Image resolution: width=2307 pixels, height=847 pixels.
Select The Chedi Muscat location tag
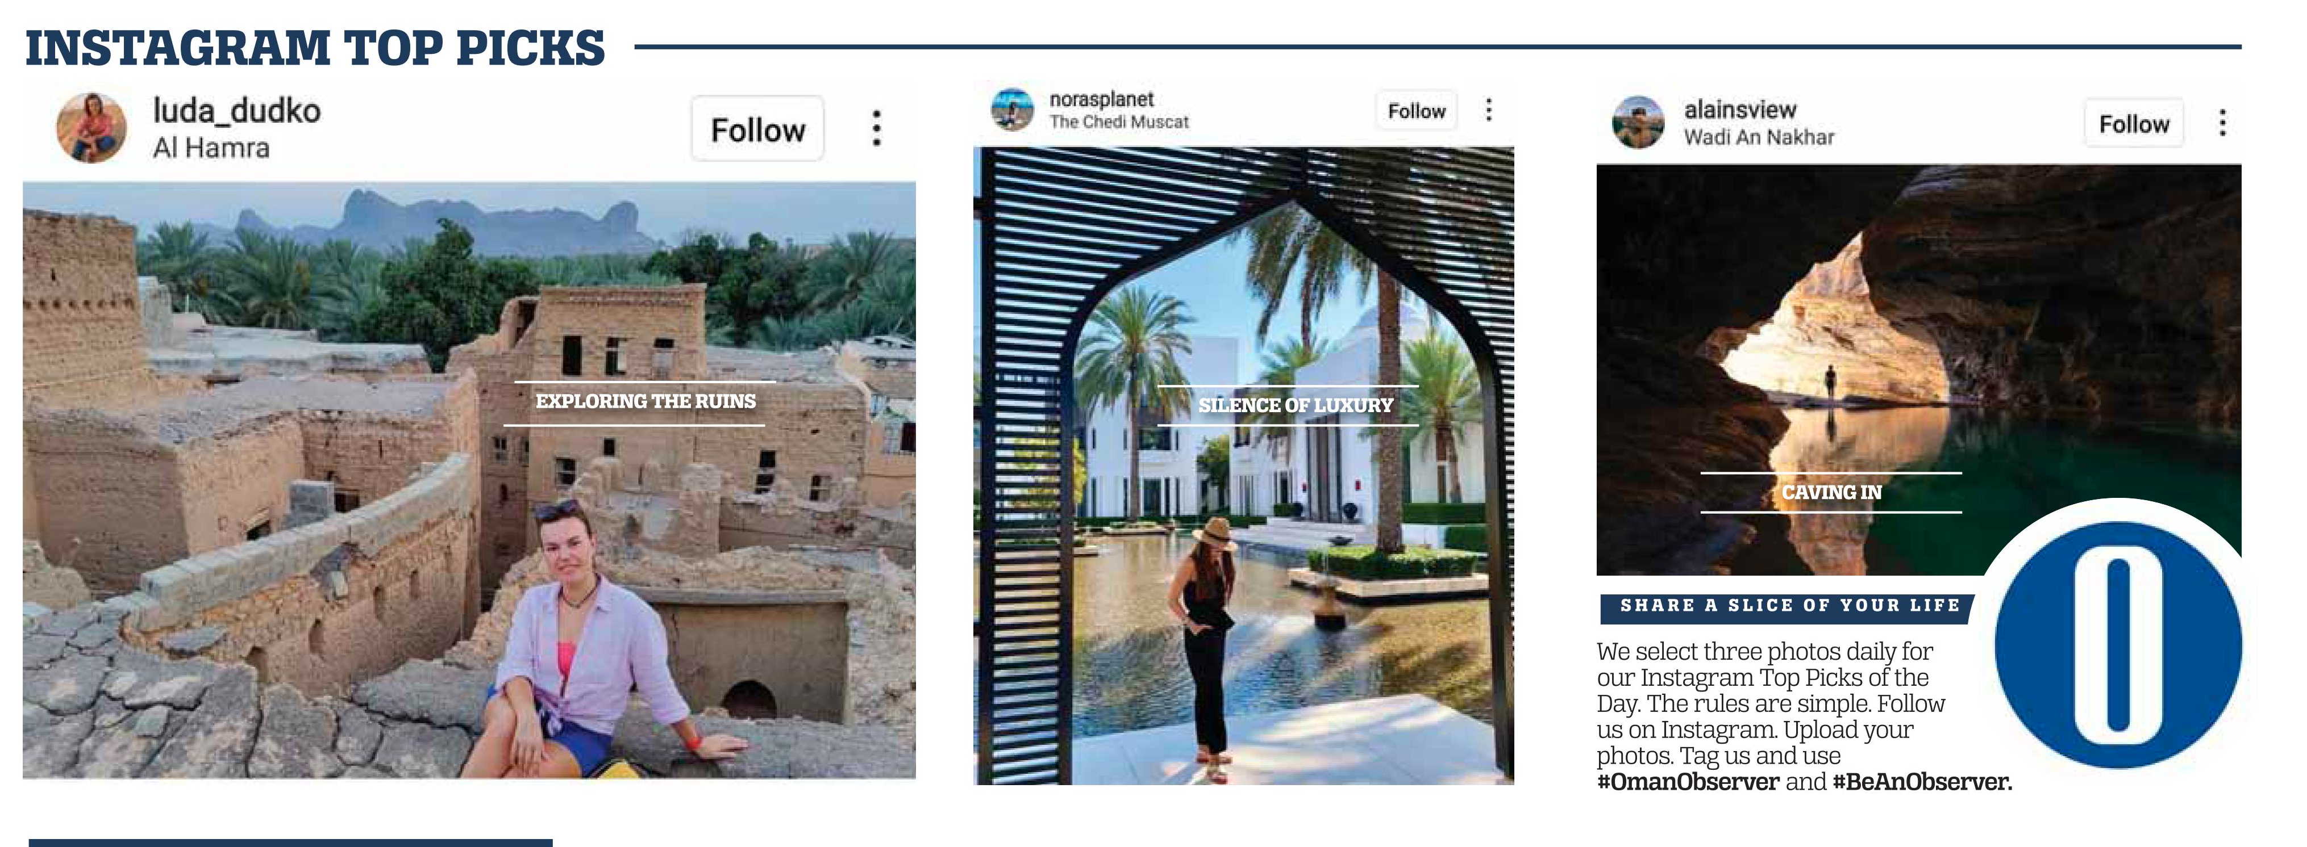tap(1119, 121)
